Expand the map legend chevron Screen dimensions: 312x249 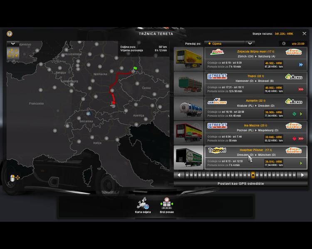[x=13, y=44]
